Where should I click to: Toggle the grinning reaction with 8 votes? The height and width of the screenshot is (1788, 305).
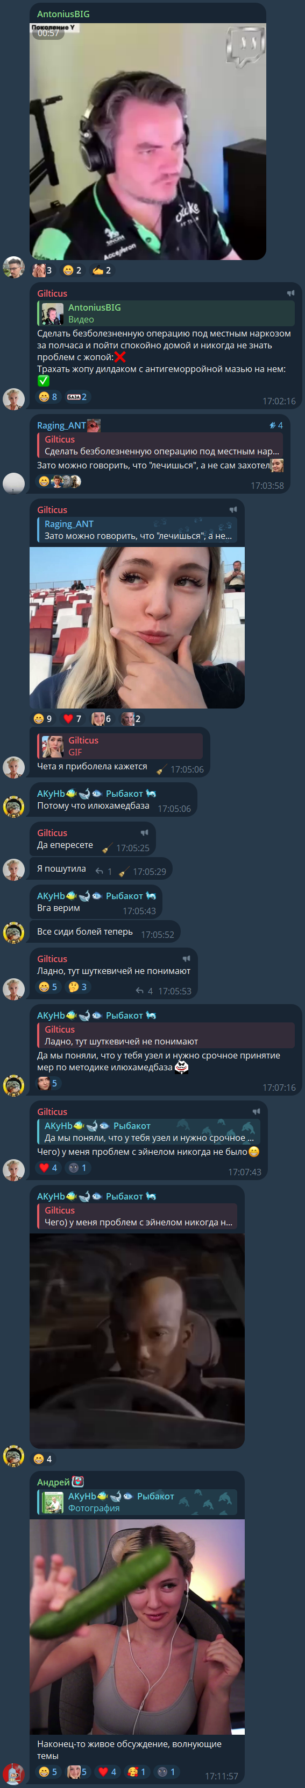[48, 396]
